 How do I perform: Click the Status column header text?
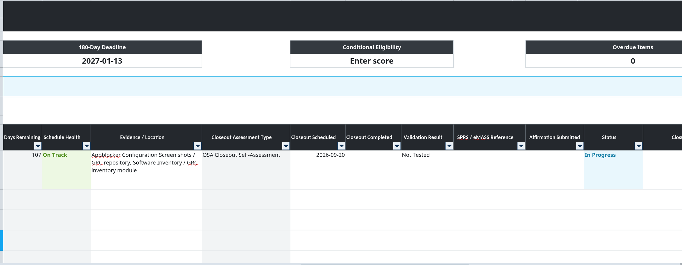609,137
